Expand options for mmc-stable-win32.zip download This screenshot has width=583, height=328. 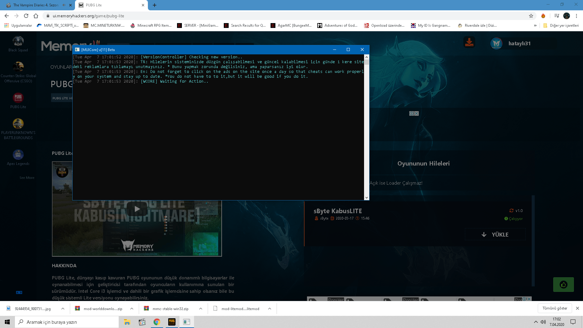pos(201,309)
